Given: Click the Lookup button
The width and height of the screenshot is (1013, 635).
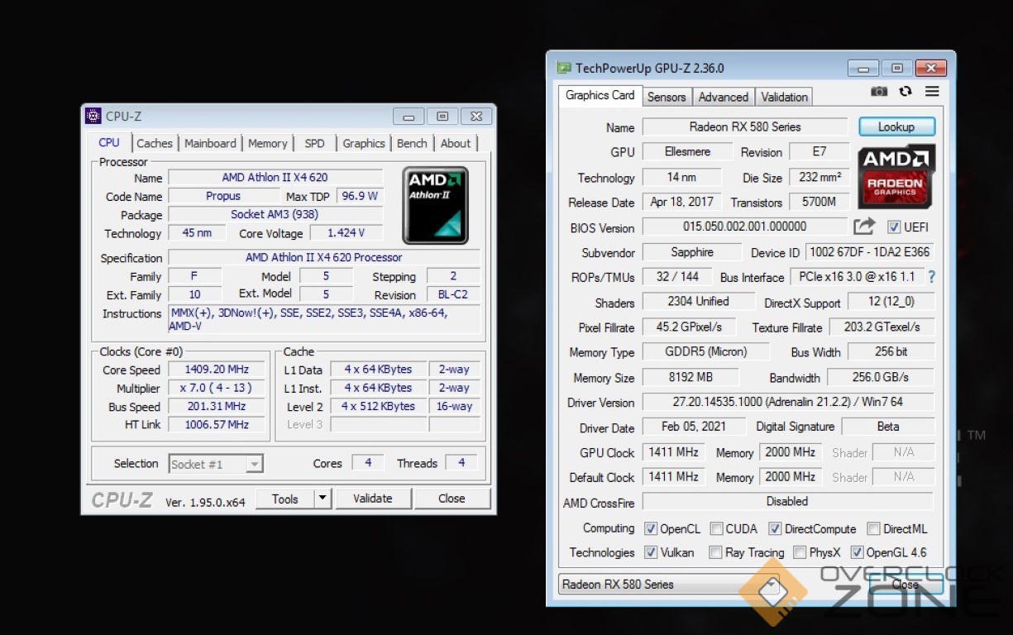Looking at the screenshot, I should coord(896,127).
